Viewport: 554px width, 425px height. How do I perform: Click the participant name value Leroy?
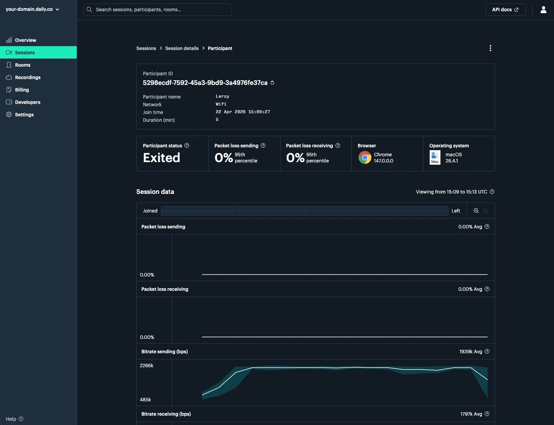pos(222,96)
